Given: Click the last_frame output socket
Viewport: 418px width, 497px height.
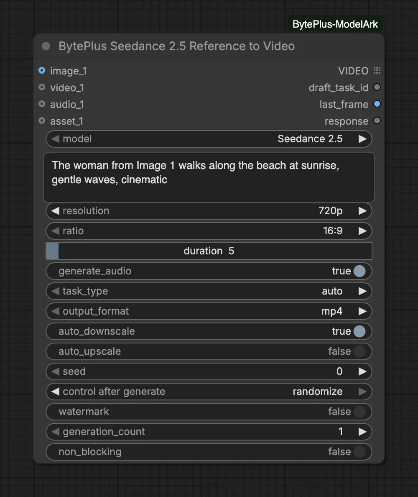Looking at the screenshot, I should click(x=377, y=104).
